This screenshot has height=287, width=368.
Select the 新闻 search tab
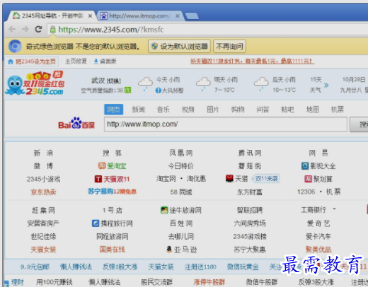tap(139, 110)
